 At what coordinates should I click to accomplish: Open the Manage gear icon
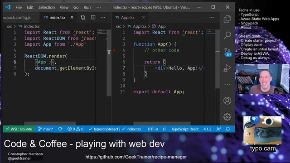coord(227,117)
